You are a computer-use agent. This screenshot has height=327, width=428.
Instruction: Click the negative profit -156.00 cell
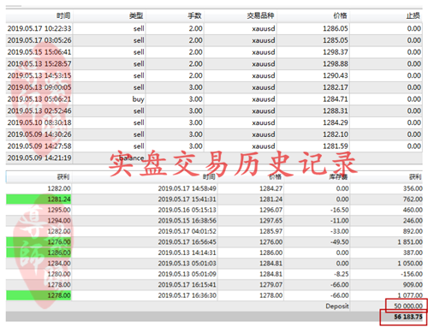411,274
